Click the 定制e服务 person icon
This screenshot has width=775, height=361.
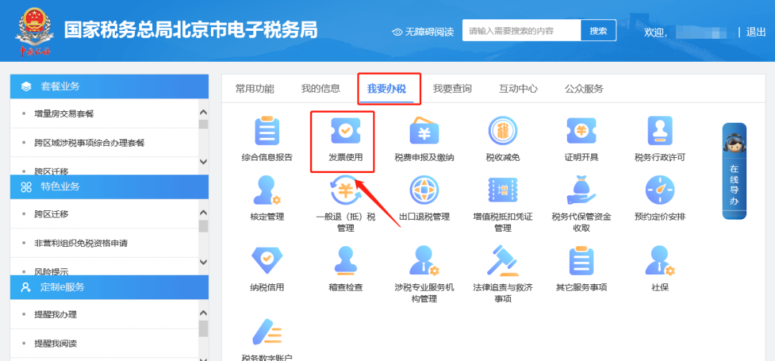click(x=27, y=287)
